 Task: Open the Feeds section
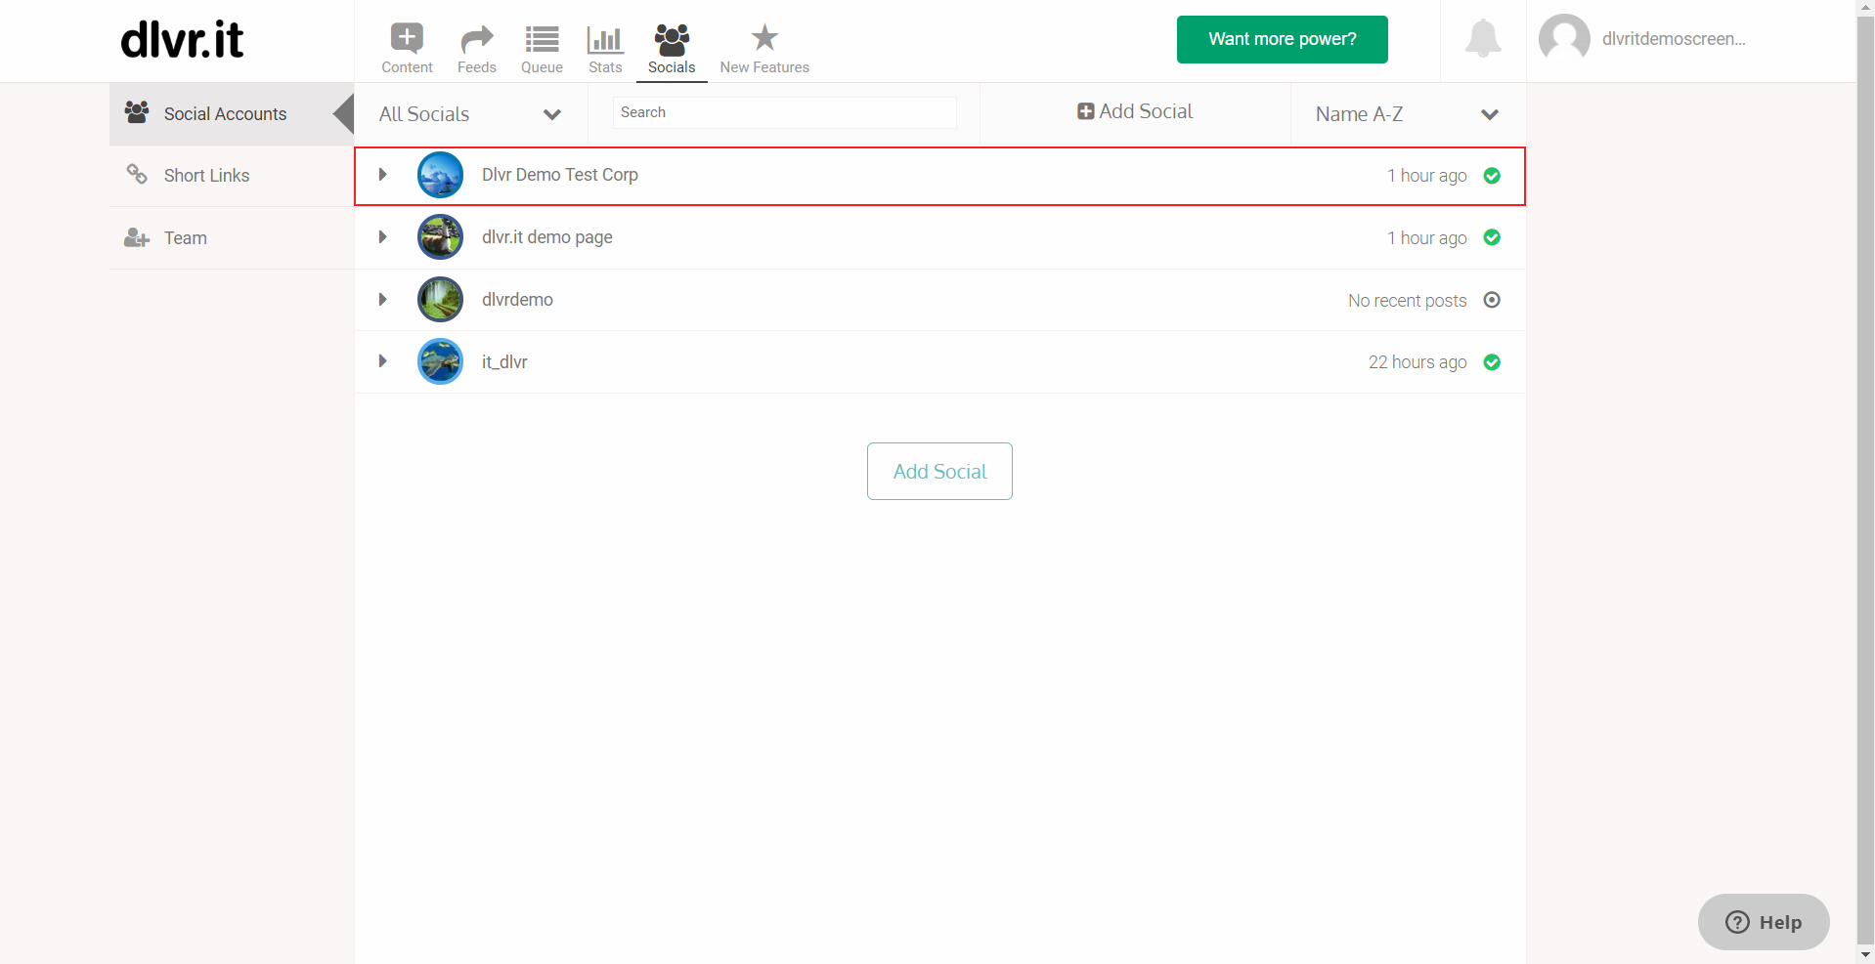[476, 49]
